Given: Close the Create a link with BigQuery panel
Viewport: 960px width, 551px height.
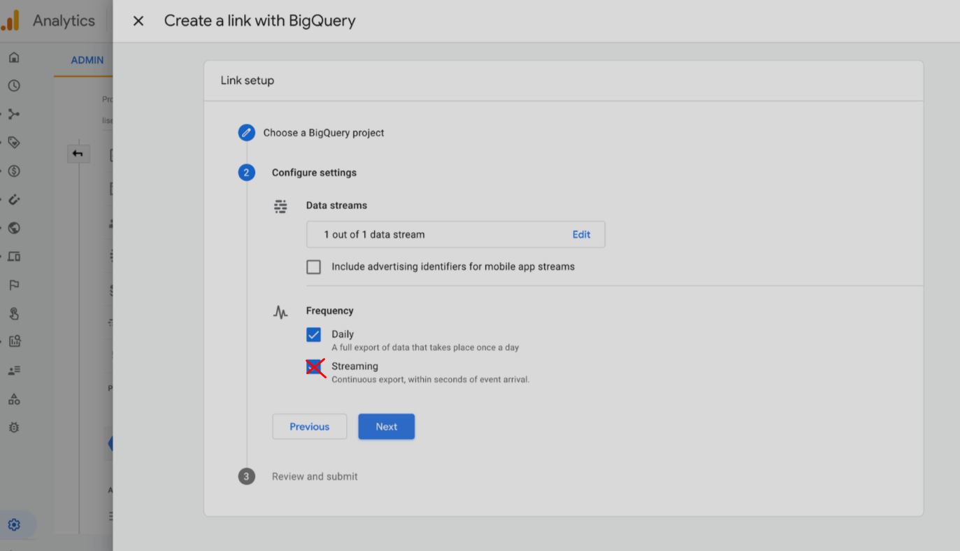Looking at the screenshot, I should click(138, 21).
